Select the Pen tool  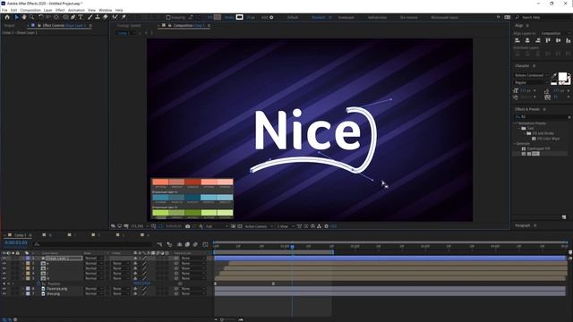click(x=73, y=17)
